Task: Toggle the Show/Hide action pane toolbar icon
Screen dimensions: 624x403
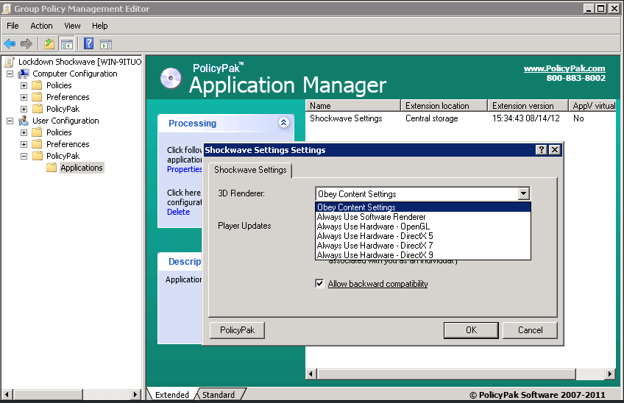Action: (x=106, y=44)
